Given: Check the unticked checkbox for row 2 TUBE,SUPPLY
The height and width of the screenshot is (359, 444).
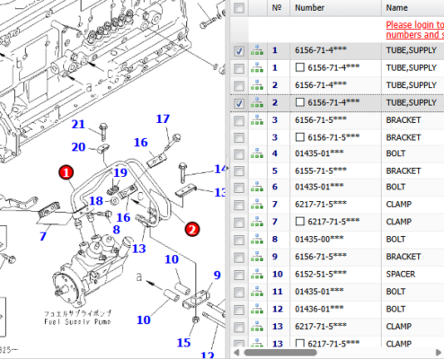Looking at the screenshot, I should 239,86.
